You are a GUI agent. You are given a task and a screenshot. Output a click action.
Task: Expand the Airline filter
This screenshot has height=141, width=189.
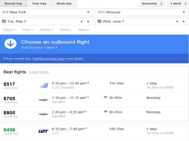(x=47, y=30)
